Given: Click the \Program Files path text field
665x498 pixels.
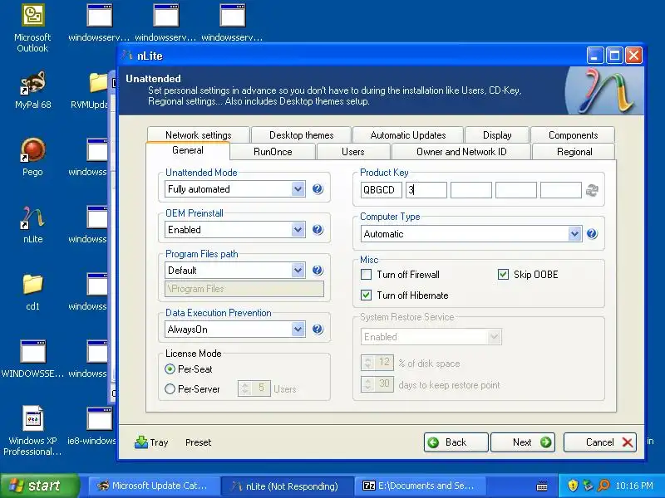Looking at the screenshot, I should tap(244, 289).
